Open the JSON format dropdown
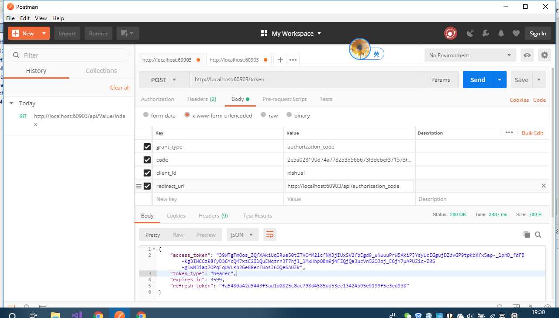The image size is (559, 318). 242,235
